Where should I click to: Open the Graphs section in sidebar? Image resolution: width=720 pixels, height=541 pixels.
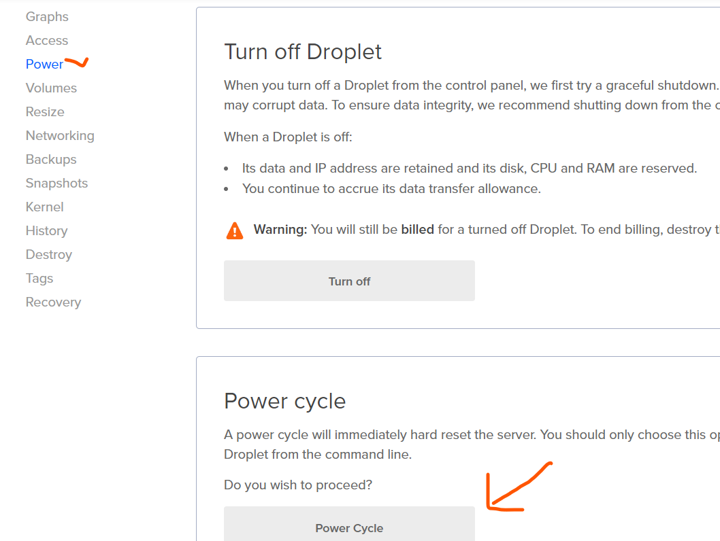coord(47,17)
